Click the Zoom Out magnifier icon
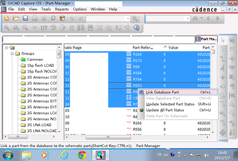The image size is (238, 161). (x=16, y=27)
